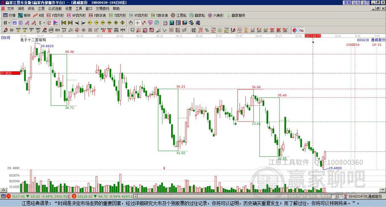This screenshot has width=386, height=207.
Task: Click the 客服 button in title bar
Action: pyautogui.click(x=348, y=3)
